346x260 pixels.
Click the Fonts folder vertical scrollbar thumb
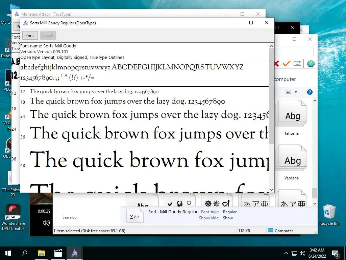pos(315,193)
